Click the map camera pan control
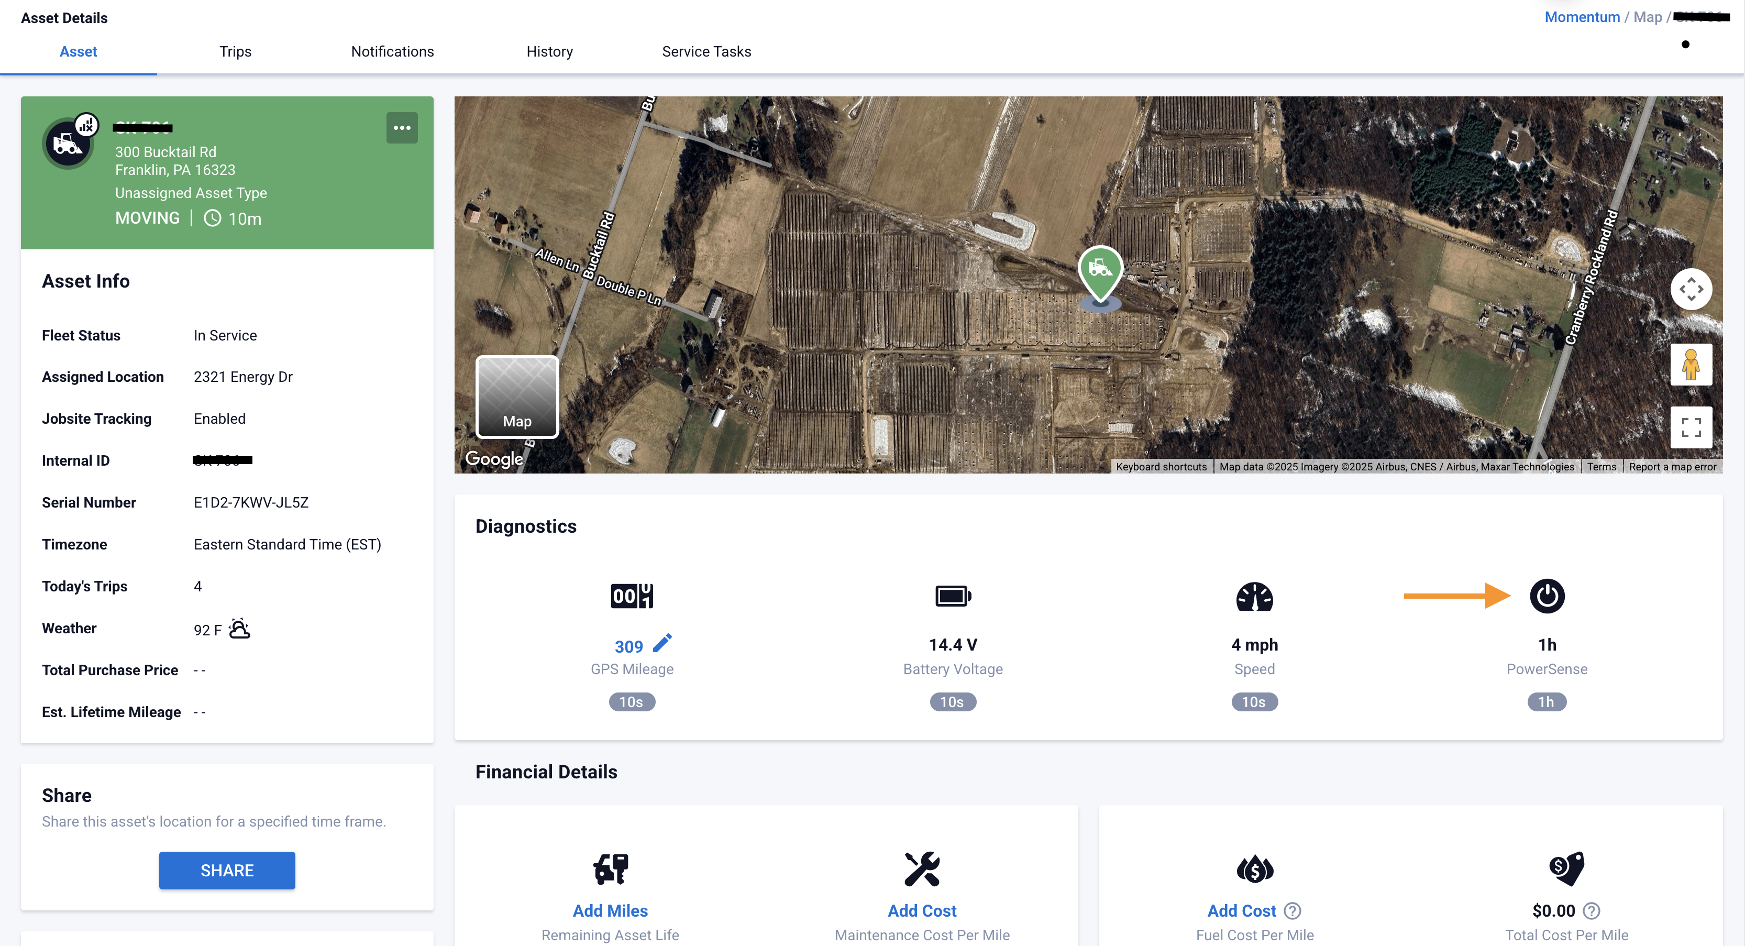1745x946 pixels. pyautogui.click(x=1691, y=289)
